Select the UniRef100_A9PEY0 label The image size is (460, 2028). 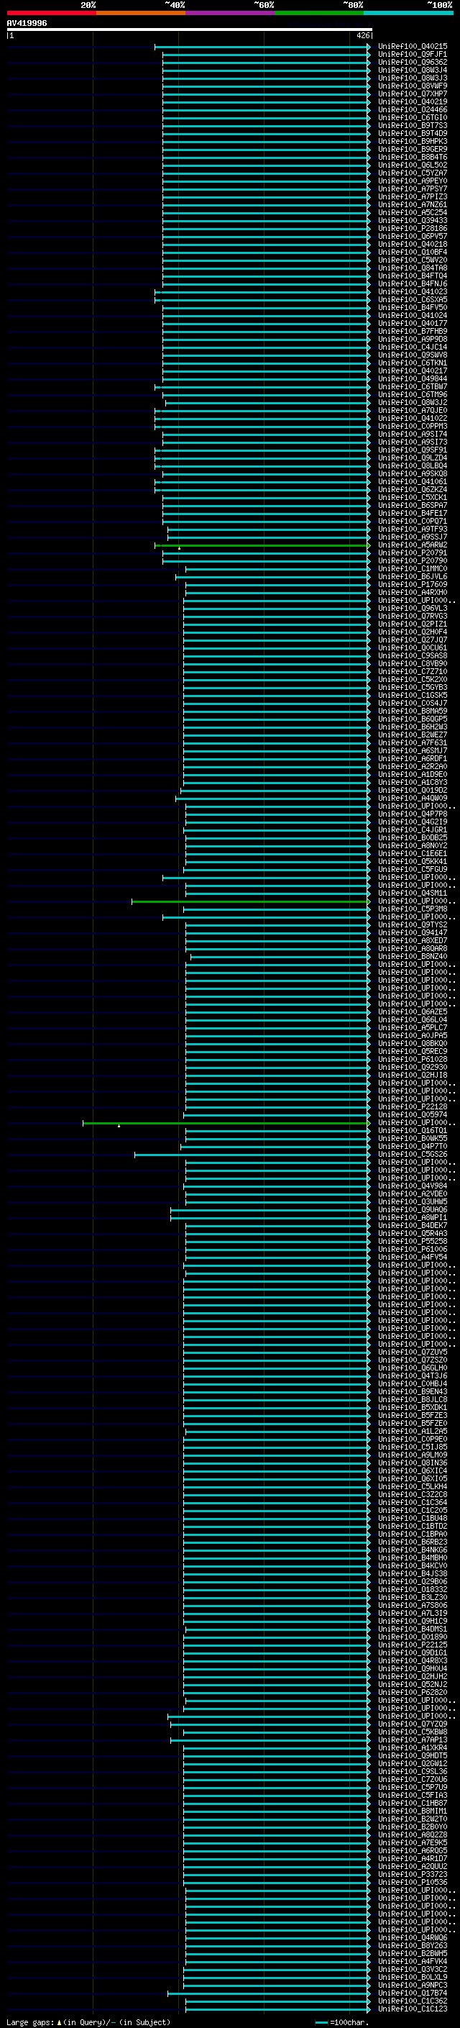click(x=413, y=181)
